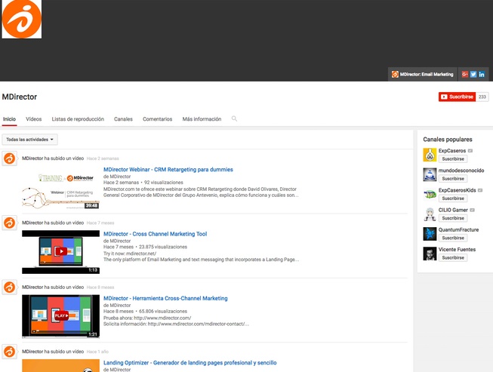Open the Landing Optimizer video title link
Image resolution: width=493 pixels, height=372 pixels.
click(x=190, y=363)
